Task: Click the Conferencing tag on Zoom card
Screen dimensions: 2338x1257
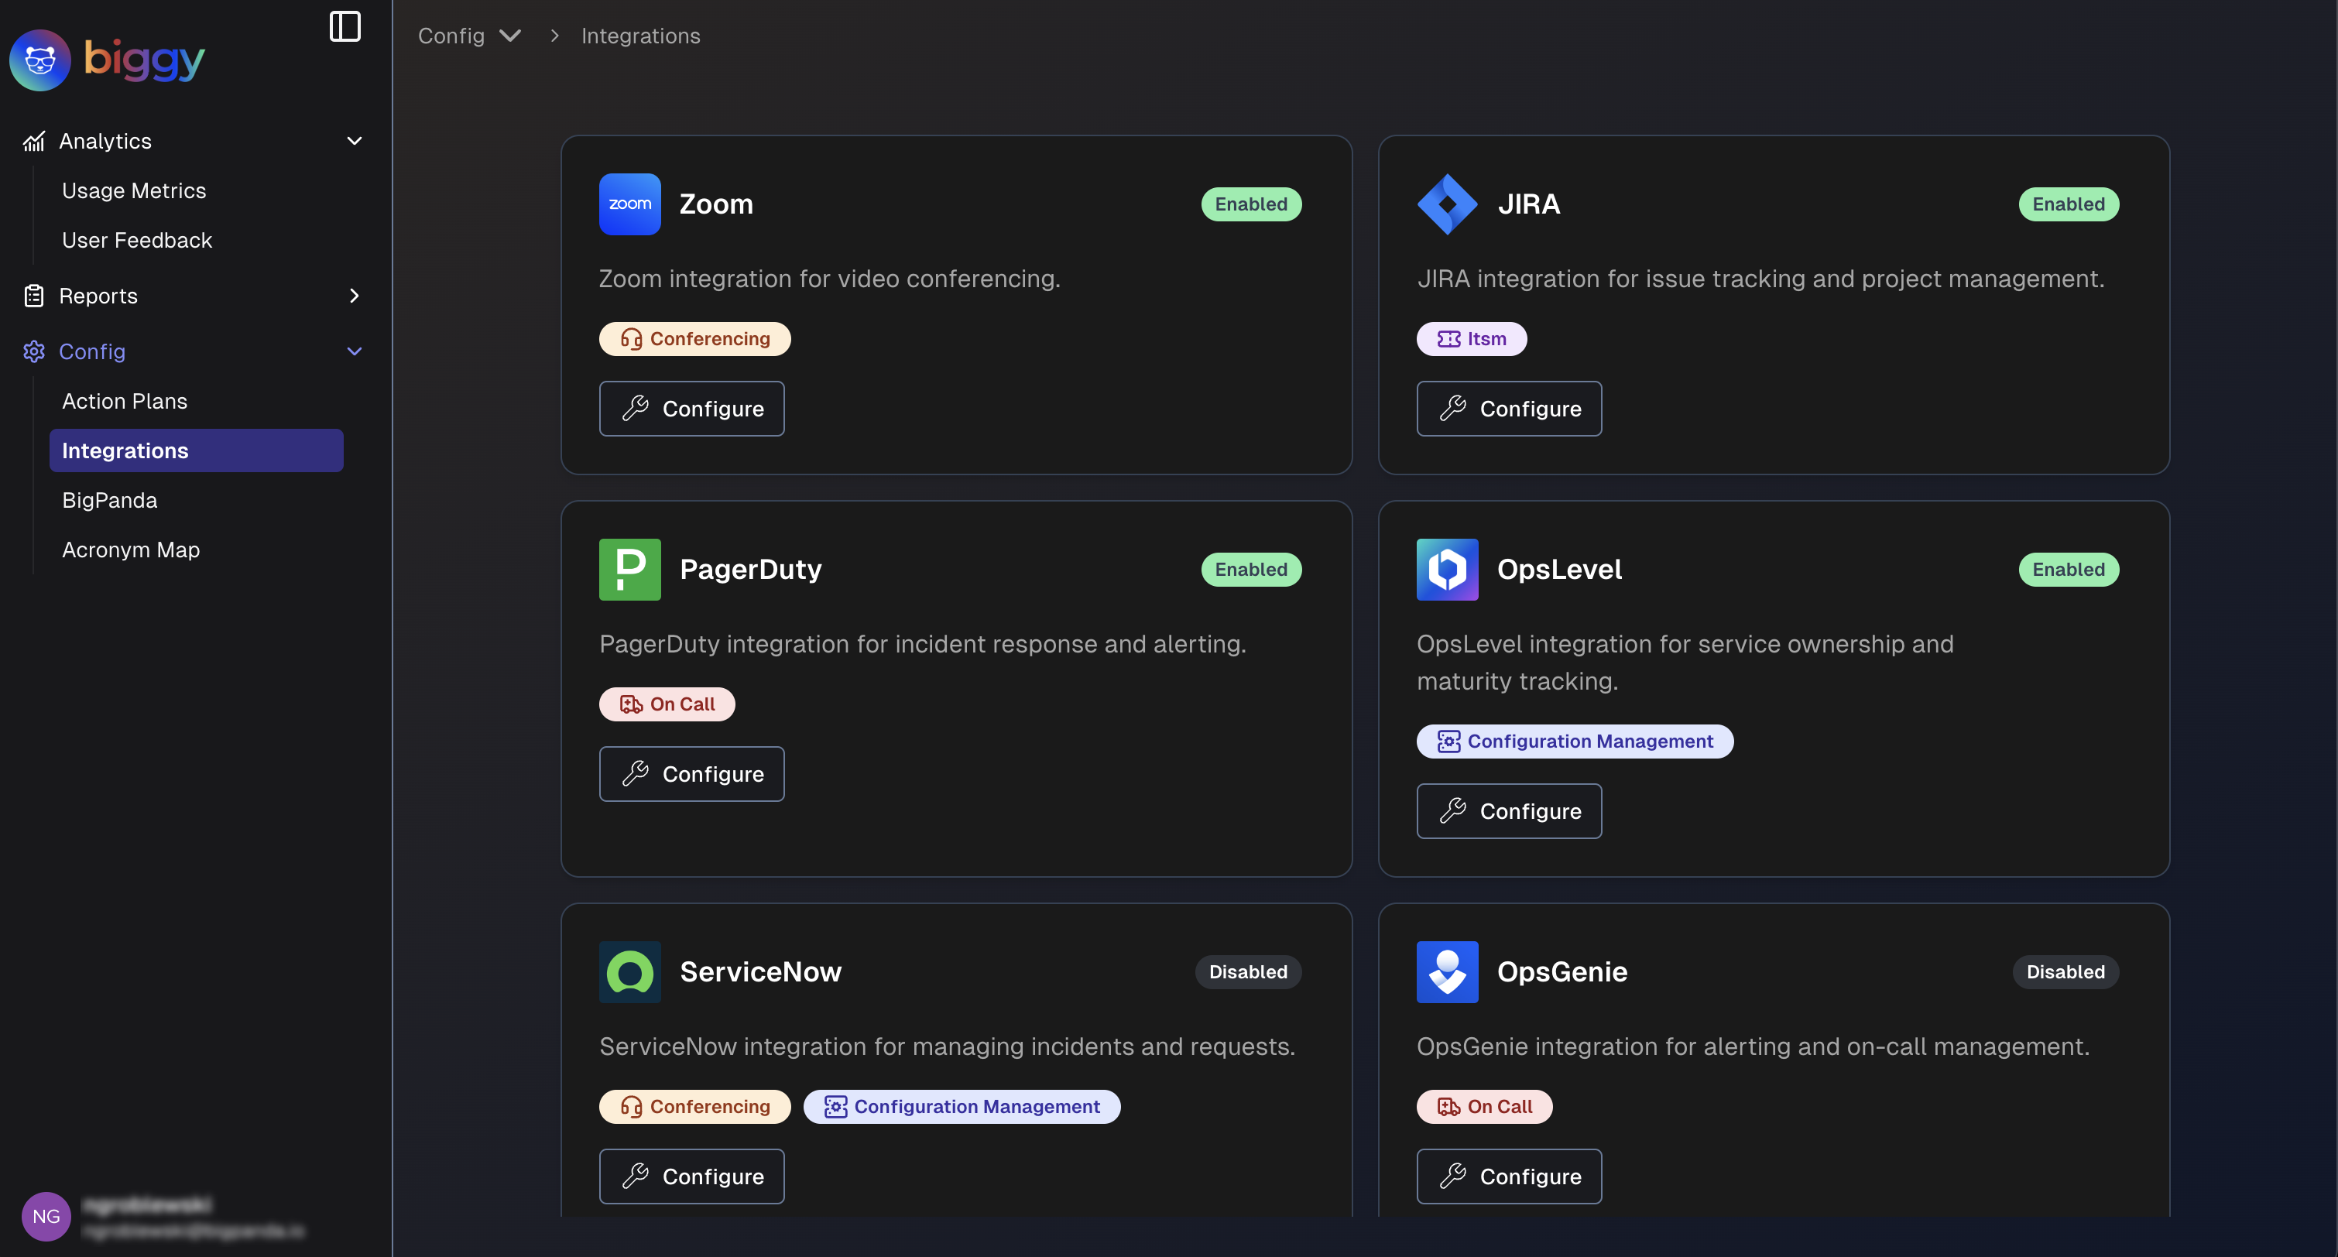Action: (x=694, y=337)
